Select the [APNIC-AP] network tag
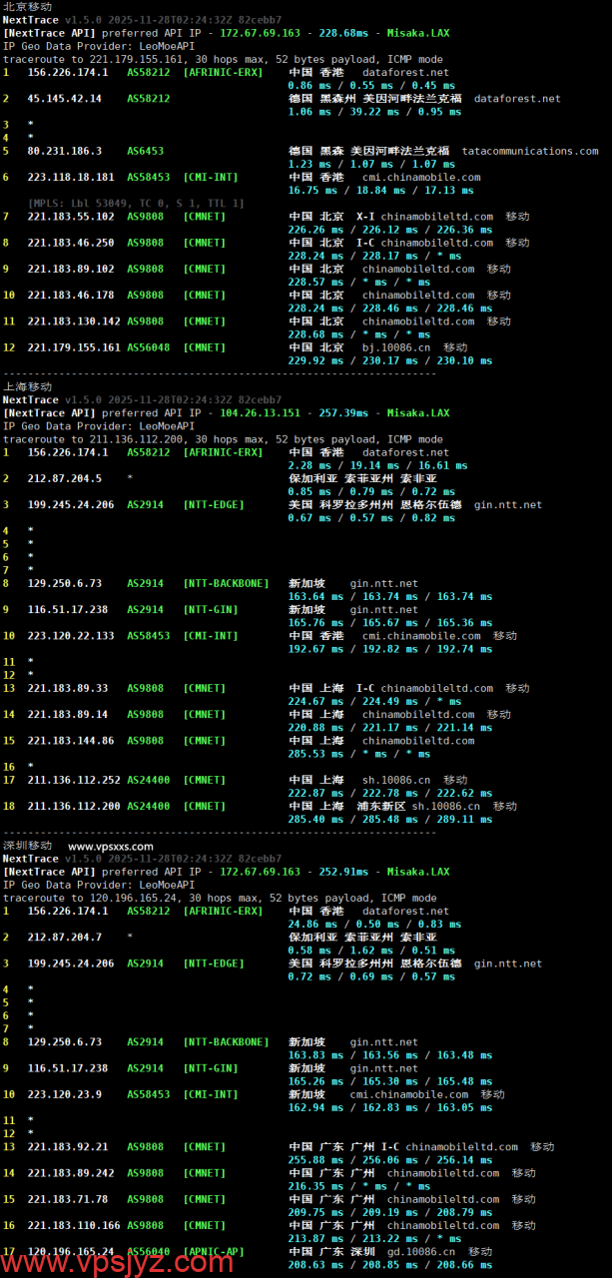The image size is (612, 1278). pyautogui.click(x=214, y=1251)
